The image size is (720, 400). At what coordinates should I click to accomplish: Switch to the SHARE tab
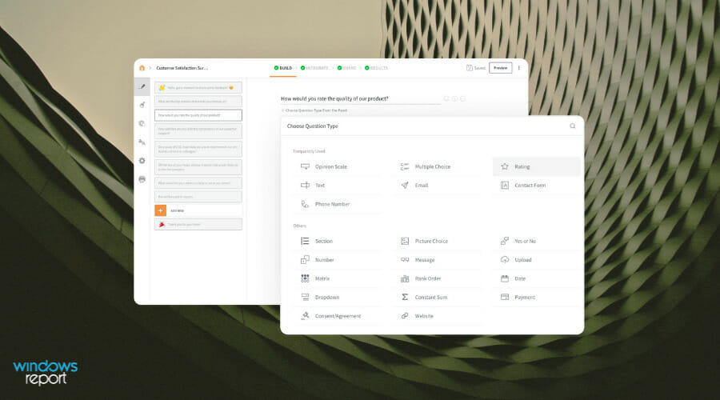pos(346,68)
